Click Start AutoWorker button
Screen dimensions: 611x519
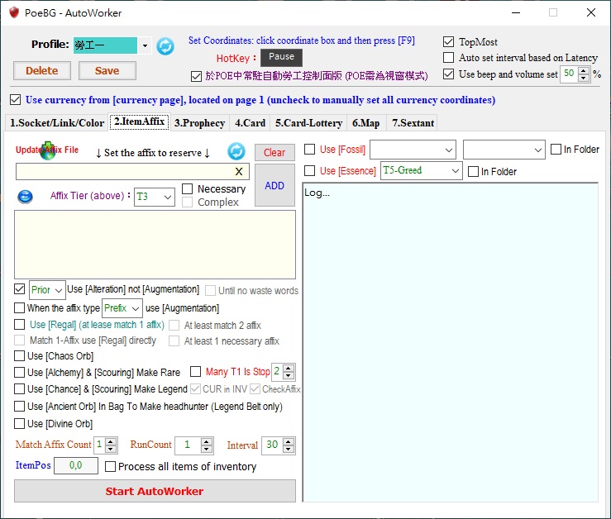point(155,491)
